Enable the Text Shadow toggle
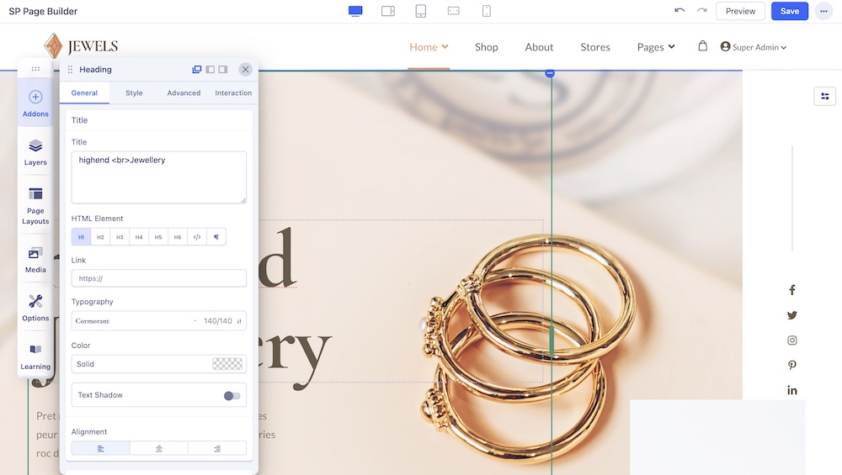 232,395
